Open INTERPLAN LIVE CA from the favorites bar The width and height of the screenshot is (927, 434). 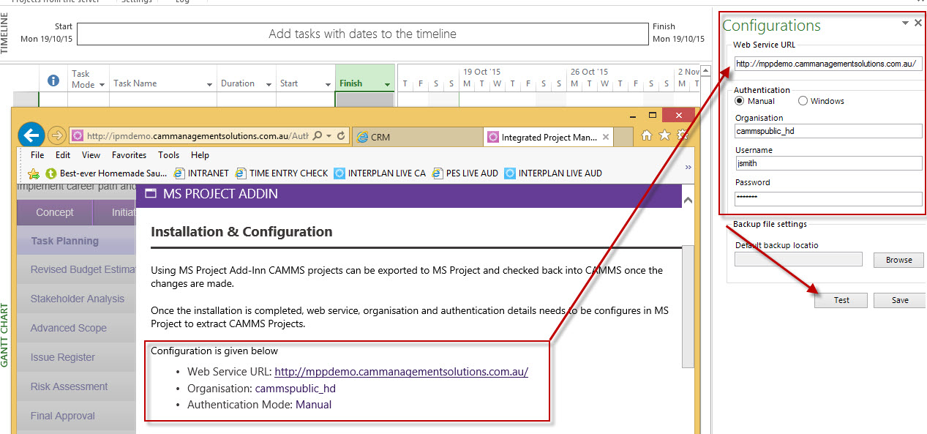click(386, 173)
